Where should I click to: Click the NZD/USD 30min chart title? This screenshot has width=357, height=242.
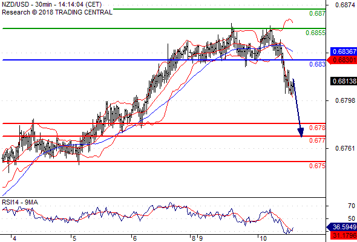(51, 4)
